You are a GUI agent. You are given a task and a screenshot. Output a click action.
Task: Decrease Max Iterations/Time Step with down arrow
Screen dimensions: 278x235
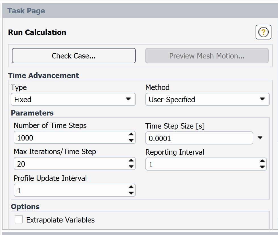(x=131, y=166)
